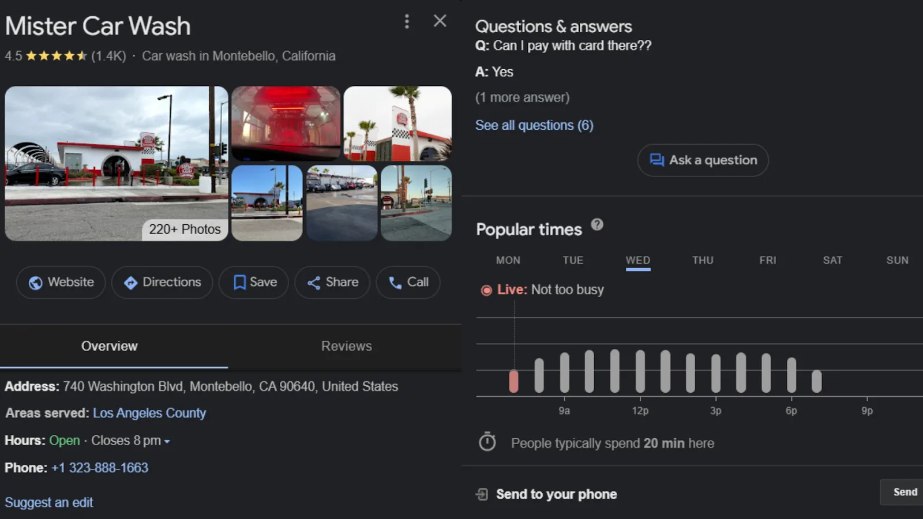Click the green 'Open' hours status
This screenshot has height=519, width=923.
coord(65,441)
